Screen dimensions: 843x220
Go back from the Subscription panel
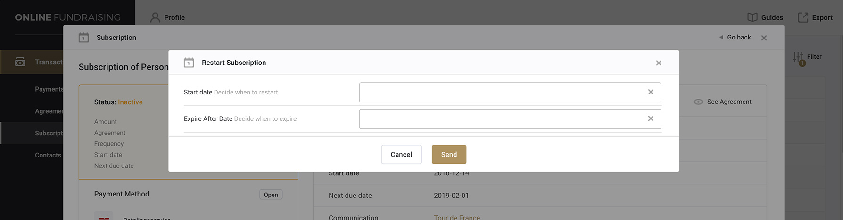click(x=735, y=37)
